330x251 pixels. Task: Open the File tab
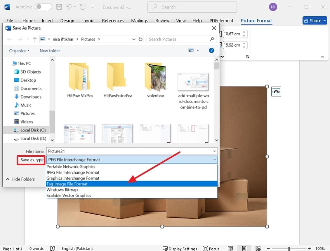click(x=10, y=21)
